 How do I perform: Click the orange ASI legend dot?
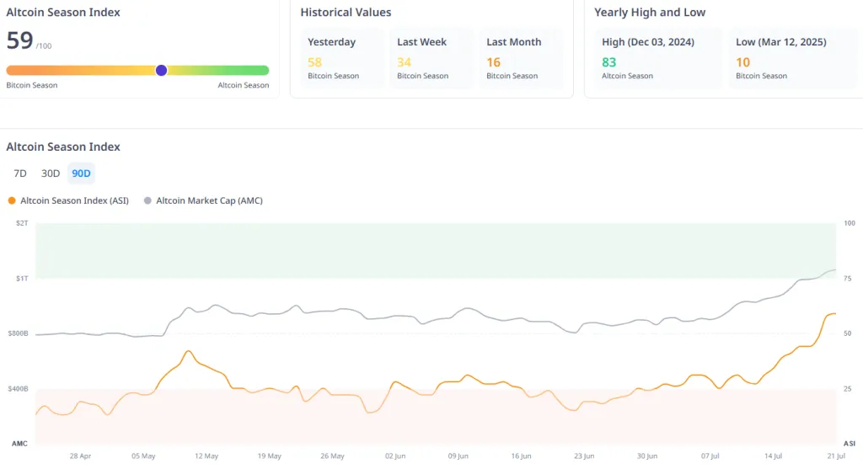[12, 200]
